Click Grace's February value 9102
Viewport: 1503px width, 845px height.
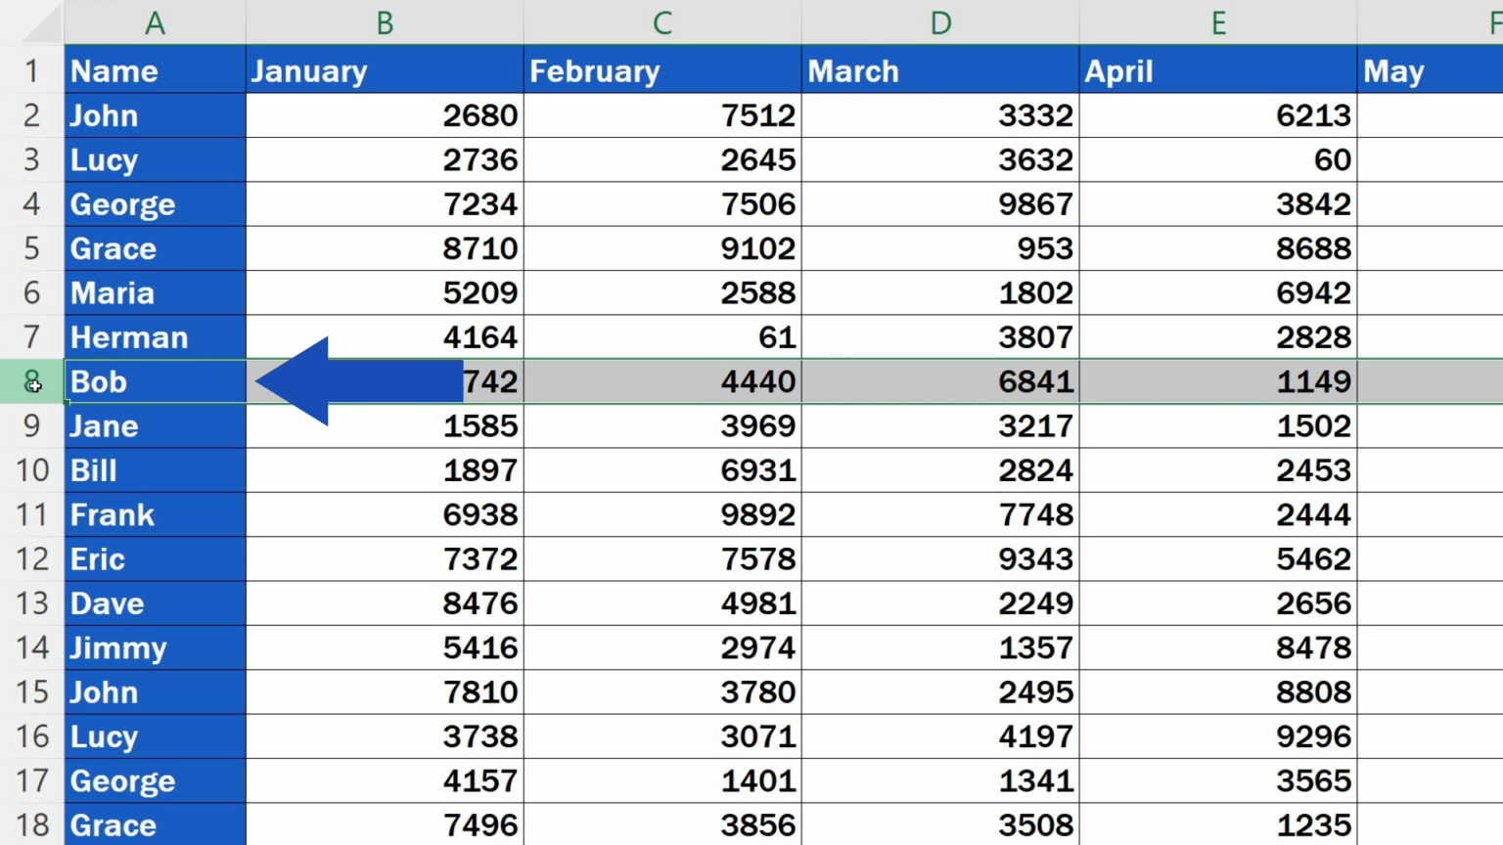[x=662, y=248]
